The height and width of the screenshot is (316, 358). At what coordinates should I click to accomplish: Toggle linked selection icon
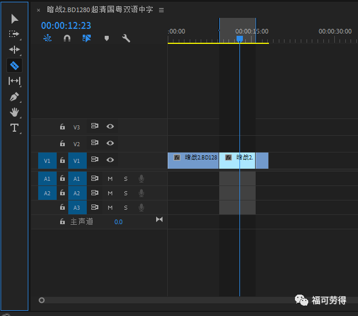click(87, 38)
